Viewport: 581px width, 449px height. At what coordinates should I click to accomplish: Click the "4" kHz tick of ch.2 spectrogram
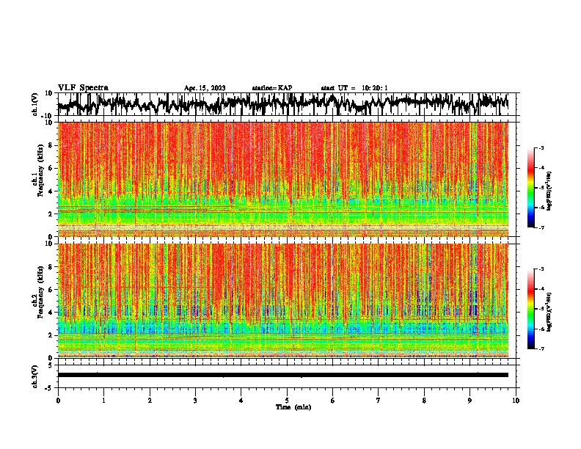51,313
